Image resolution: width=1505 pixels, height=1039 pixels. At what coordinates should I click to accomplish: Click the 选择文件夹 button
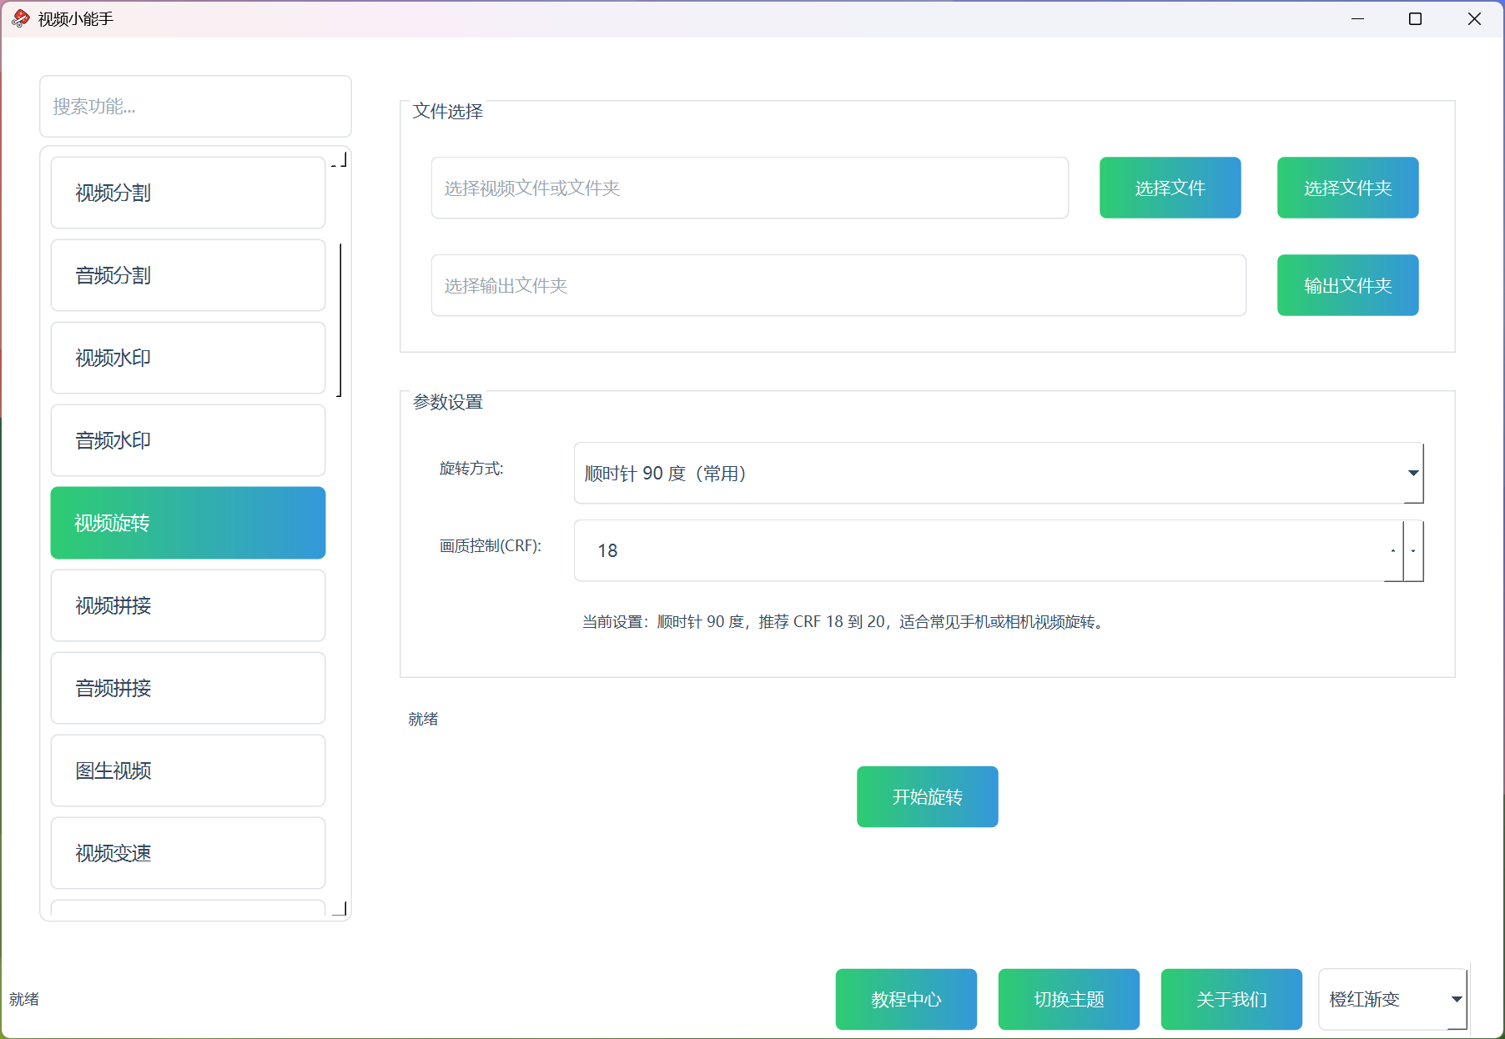1347,188
